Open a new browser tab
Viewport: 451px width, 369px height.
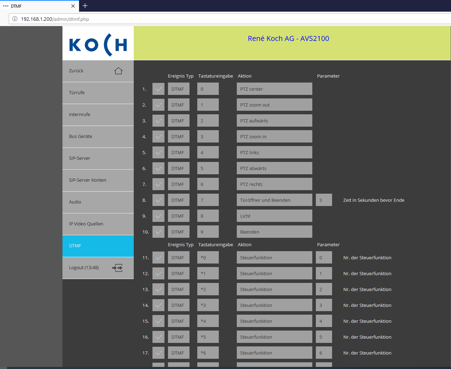(x=85, y=6)
